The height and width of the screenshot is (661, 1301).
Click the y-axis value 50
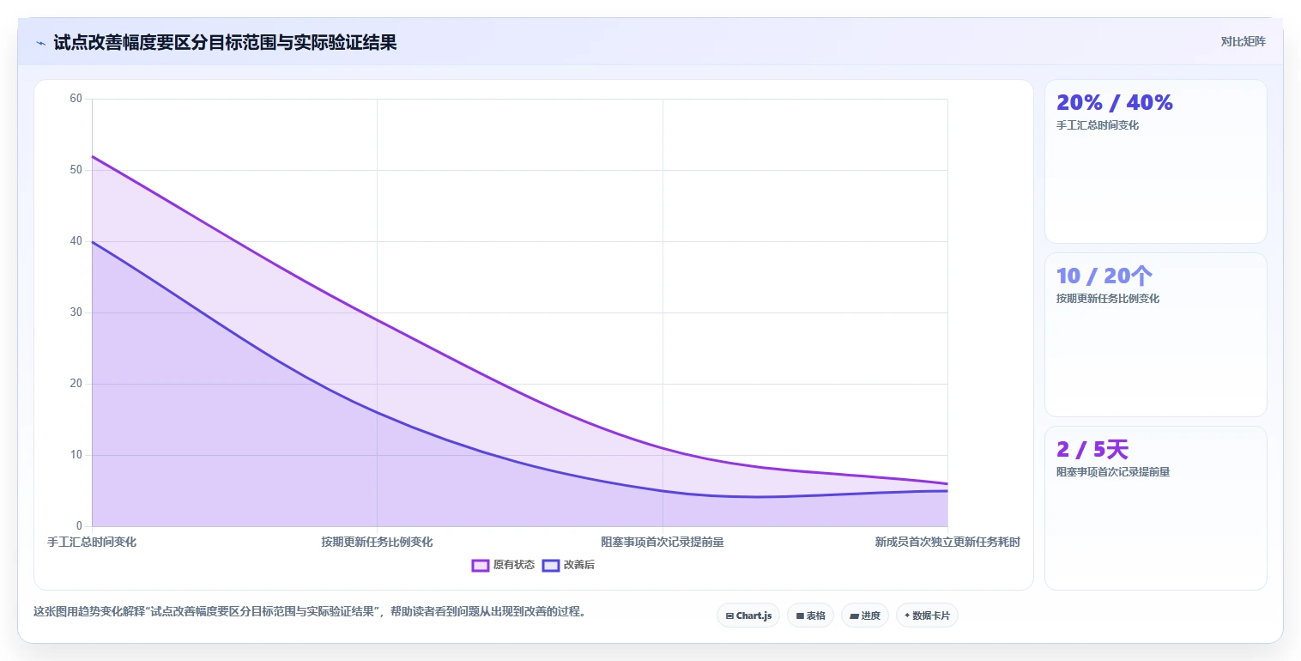76,170
